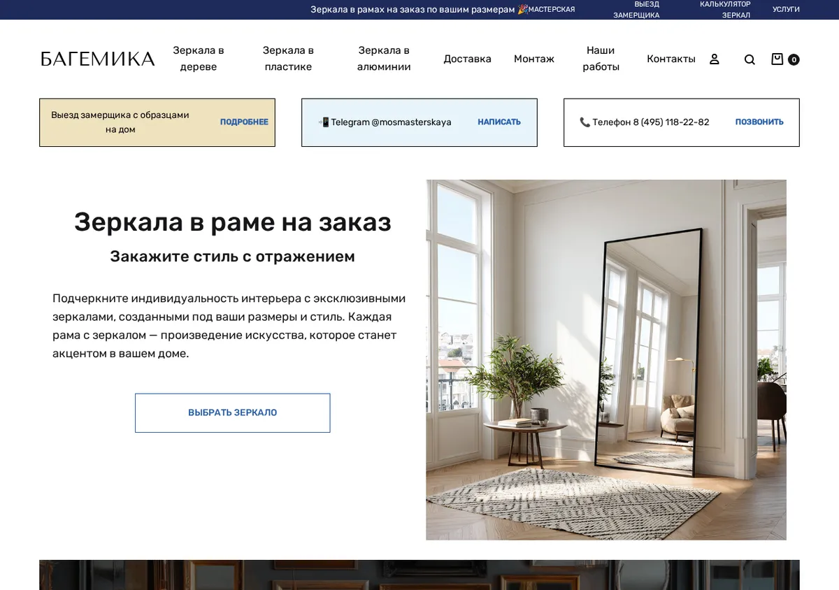This screenshot has width=839, height=590.
Task: Click the floor mirror interior photo
Action: pyautogui.click(x=606, y=360)
